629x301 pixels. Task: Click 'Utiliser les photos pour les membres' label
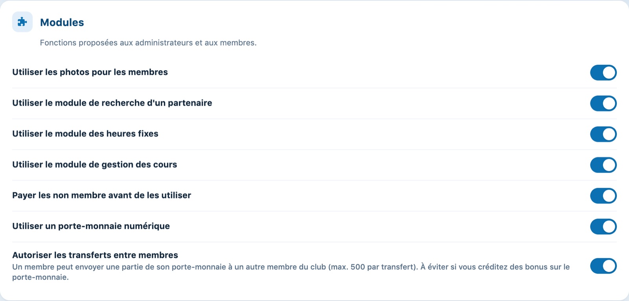click(90, 72)
